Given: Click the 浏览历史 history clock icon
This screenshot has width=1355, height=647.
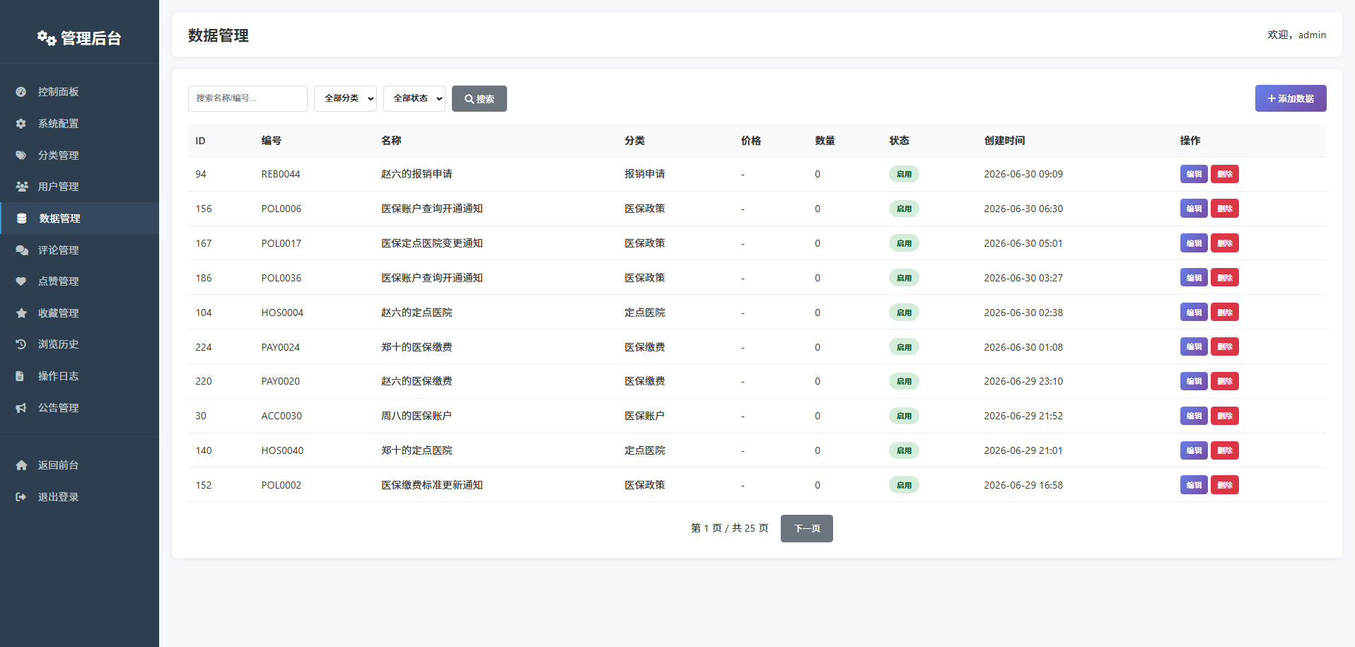Looking at the screenshot, I should click(21, 344).
